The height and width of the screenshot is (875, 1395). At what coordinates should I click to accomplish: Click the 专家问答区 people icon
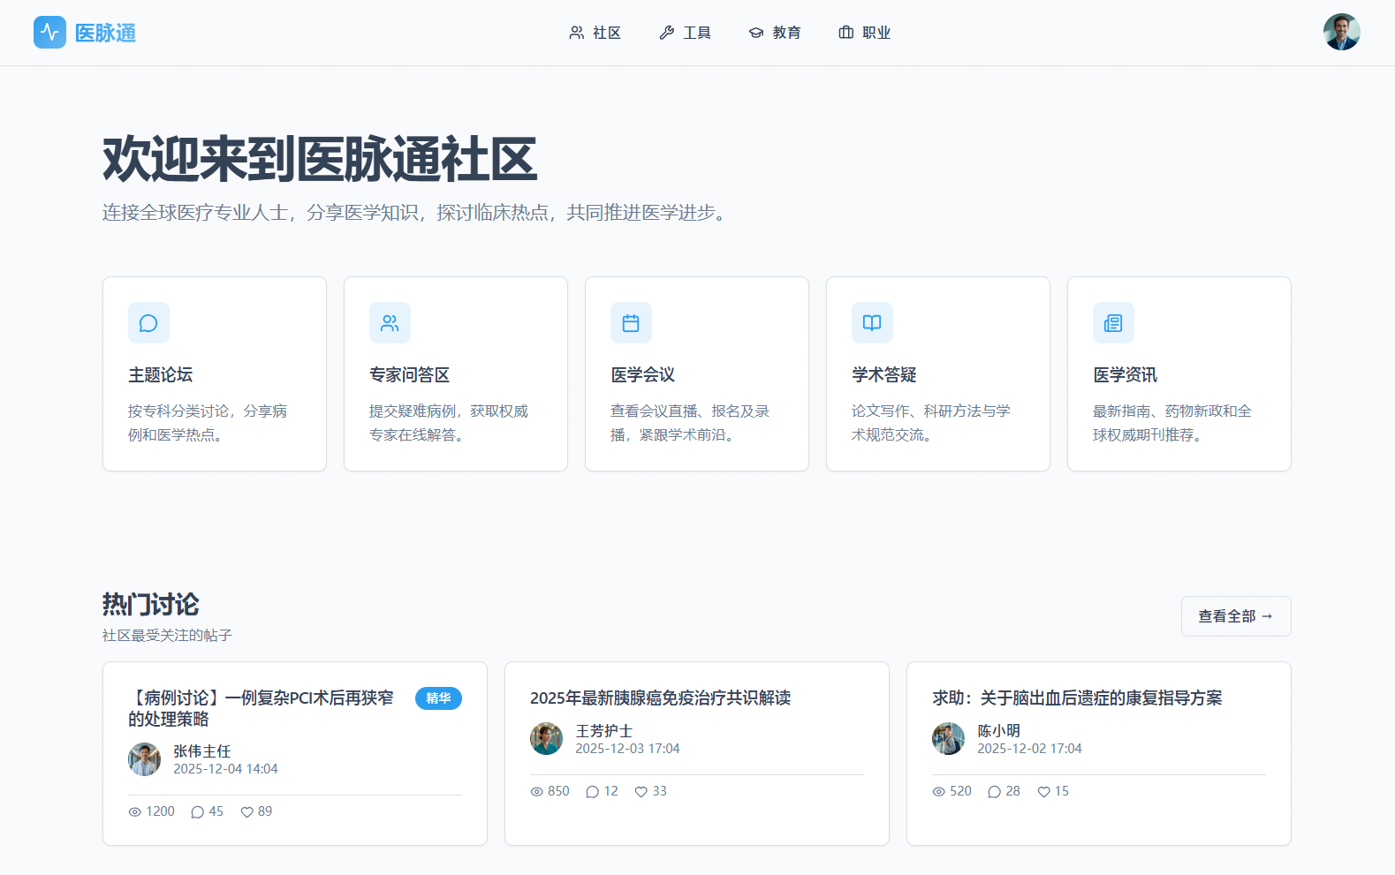click(390, 323)
